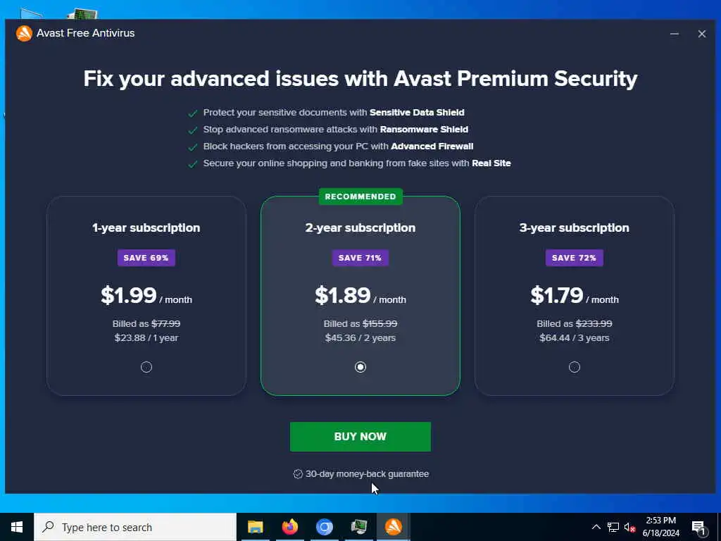Image resolution: width=721 pixels, height=541 pixels.
Task: Select the 2-year subscription radio button
Action: point(360,367)
